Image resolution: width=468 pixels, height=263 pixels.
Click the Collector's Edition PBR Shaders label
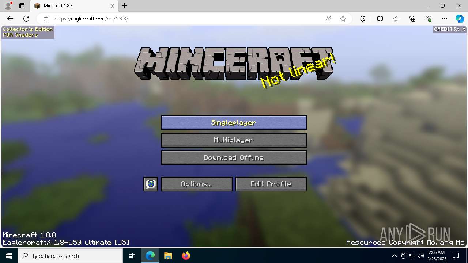pyautogui.click(x=28, y=32)
